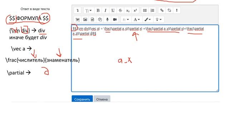Insert a media file

[92, 20]
